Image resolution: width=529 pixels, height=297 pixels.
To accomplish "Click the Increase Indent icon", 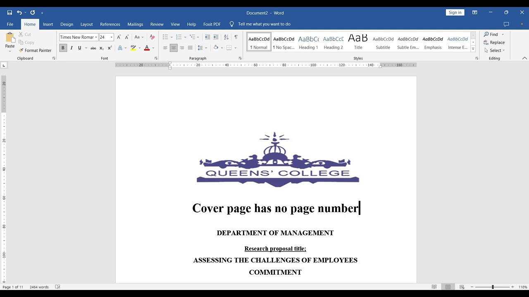I will (216, 37).
